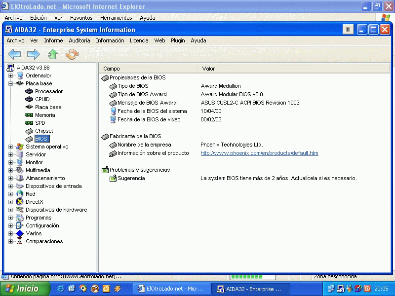Viewport: 395px width, 296px height.
Task: Click the green Up arrow toolbar icon
Action: [x=53, y=54]
